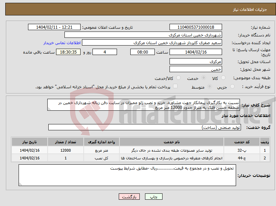Select the خدمت radio button
276x206 pixels.
tap(203, 78)
